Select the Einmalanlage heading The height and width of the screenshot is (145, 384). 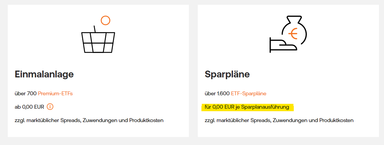point(44,74)
